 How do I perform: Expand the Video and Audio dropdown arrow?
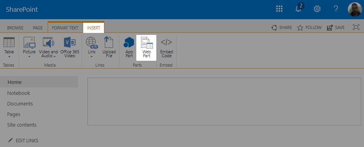point(54,56)
